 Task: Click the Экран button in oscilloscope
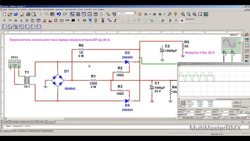(x=236, y=102)
